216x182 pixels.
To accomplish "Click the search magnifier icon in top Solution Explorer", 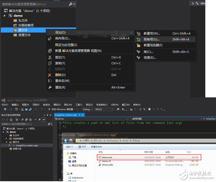I will tap(71, 4).
